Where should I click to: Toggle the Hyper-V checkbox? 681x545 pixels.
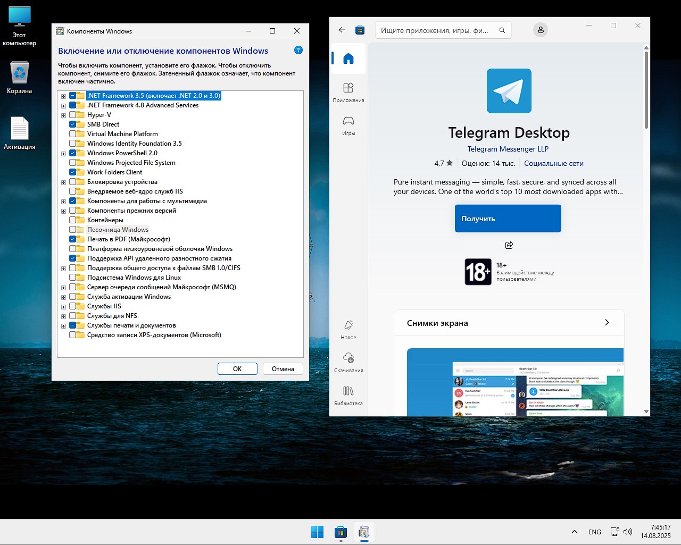point(73,115)
